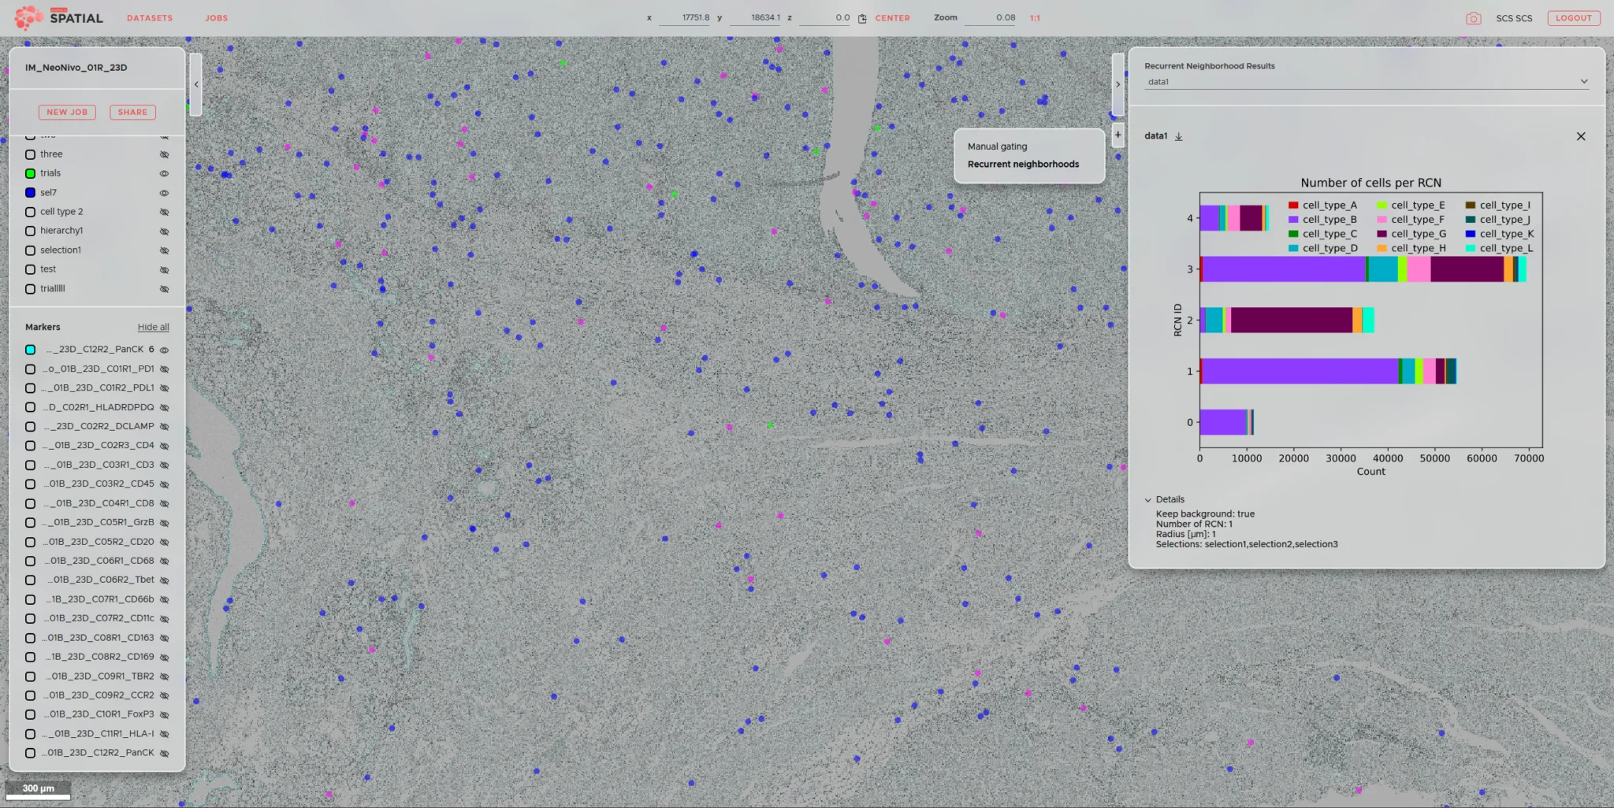Image resolution: width=1614 pixels, height=808 pixels.
Task: Click the 'Hide all' markers link
Action: [x=153, y=328]
